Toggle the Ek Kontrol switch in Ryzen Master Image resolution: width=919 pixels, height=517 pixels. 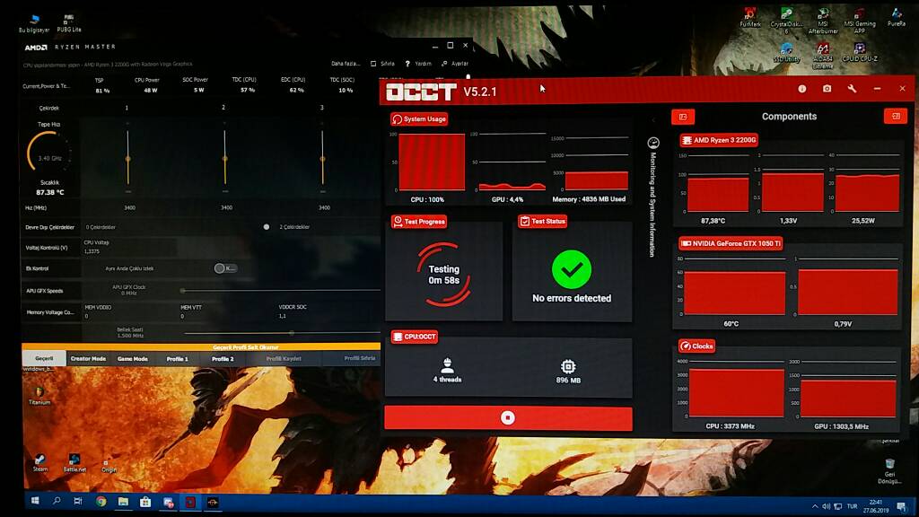225,267
